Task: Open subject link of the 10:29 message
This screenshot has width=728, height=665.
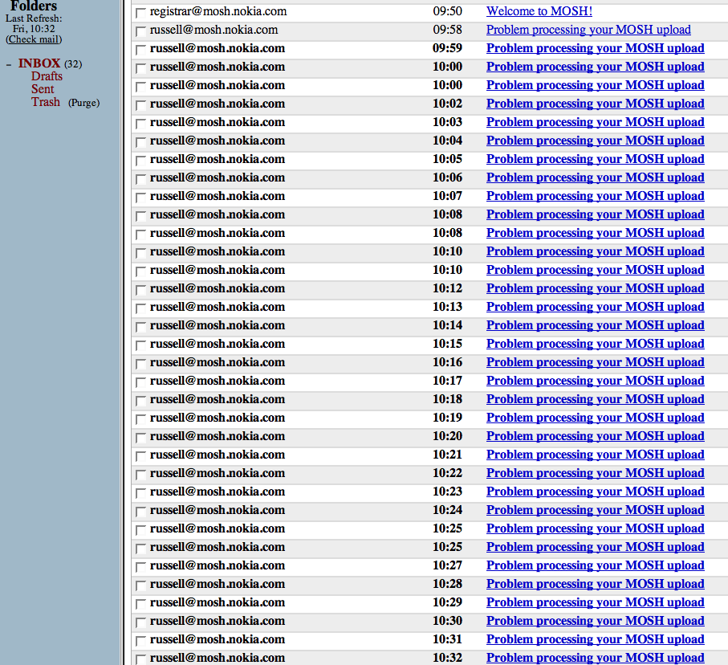Action: click(x=596, y=602)
